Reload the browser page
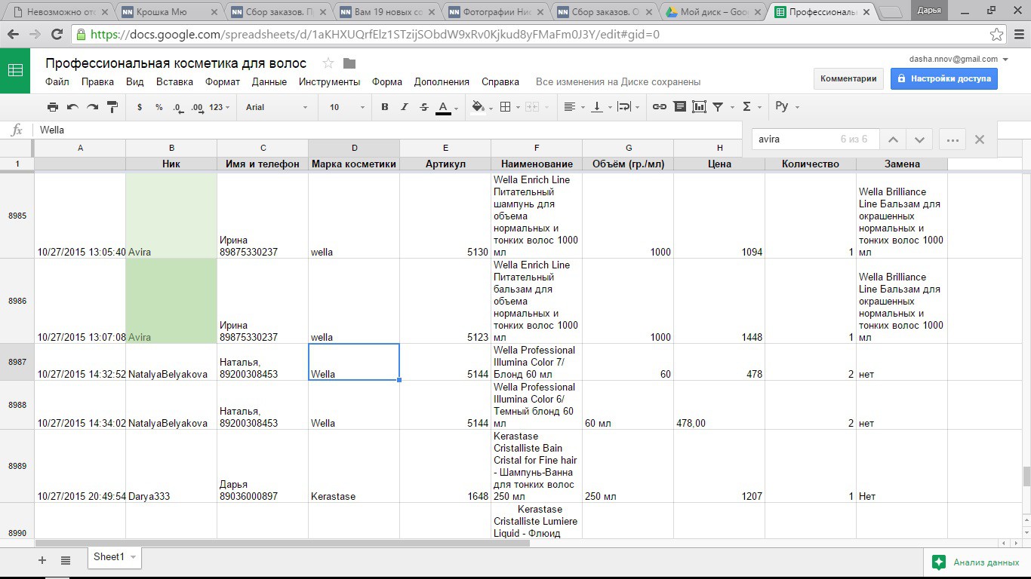The image size is (1031, 579). click(57, 35)
